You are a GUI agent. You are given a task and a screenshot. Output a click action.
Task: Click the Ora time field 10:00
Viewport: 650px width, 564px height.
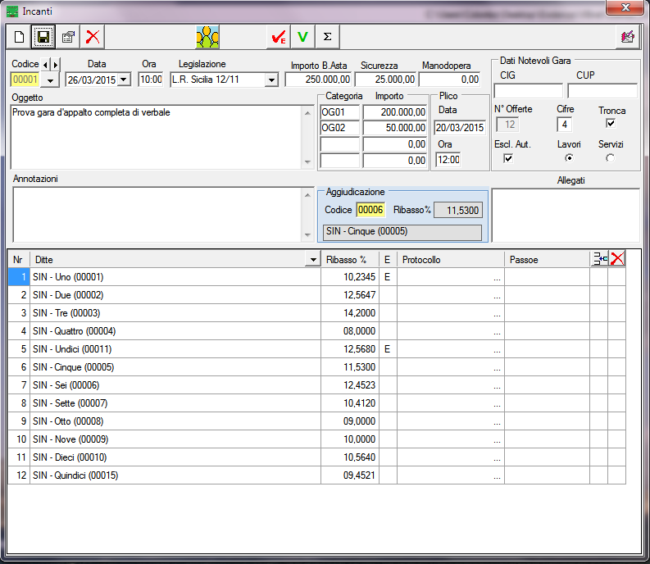151,80
